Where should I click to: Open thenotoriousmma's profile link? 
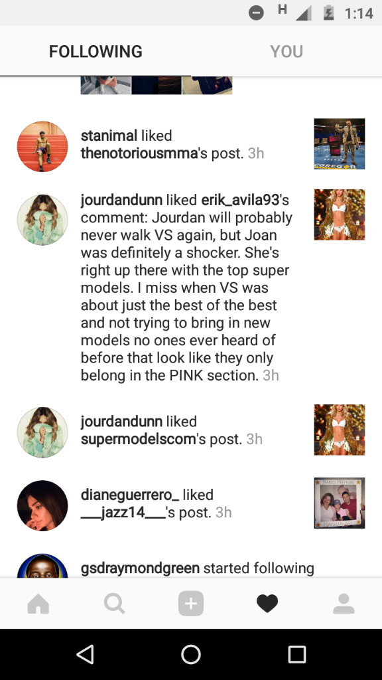(x=139, y=153)
